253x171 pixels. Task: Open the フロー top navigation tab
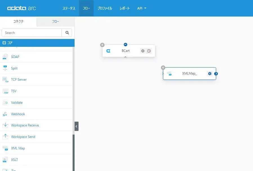(86, 8)
